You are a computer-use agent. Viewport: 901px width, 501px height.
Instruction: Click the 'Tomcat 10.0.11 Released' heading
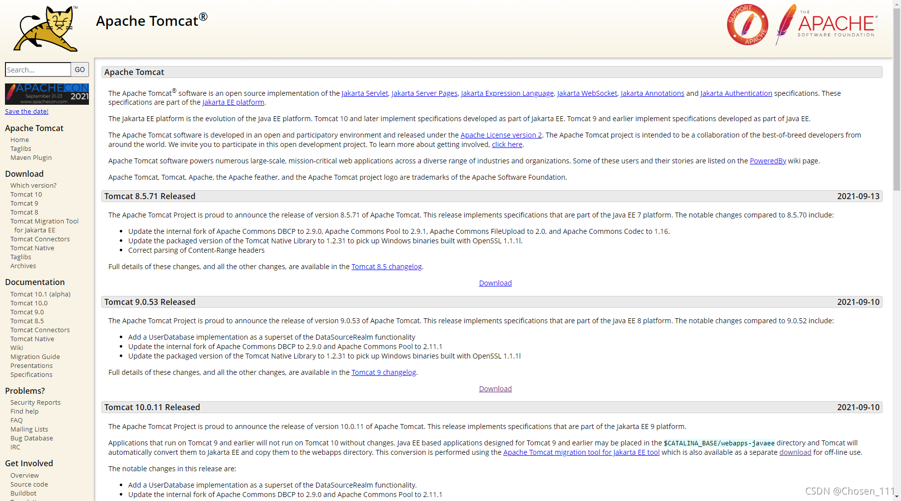[x=152, y=407]
